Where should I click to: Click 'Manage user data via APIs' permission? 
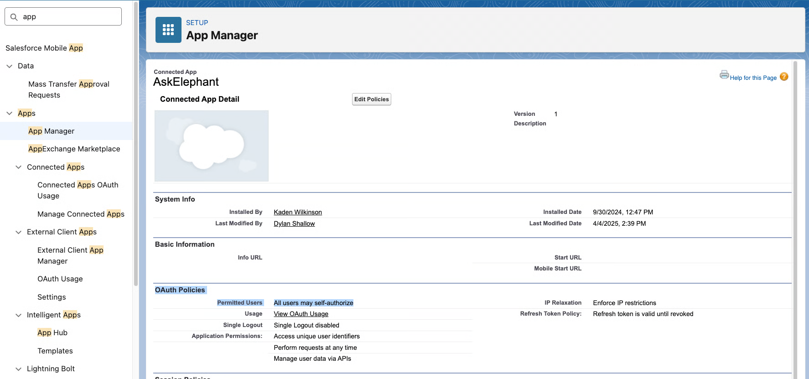(312, 358)
